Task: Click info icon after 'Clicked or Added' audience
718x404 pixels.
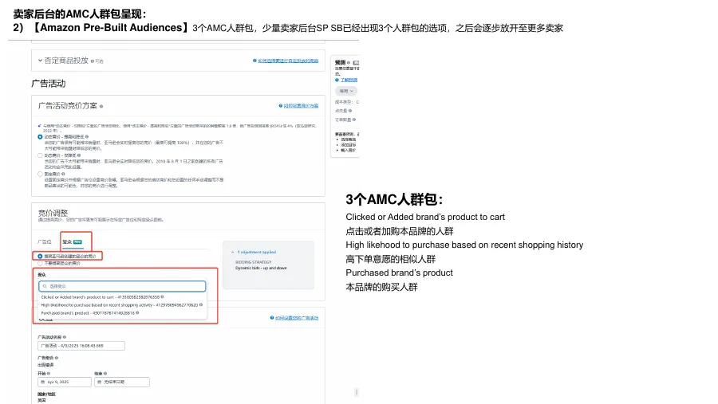Action: 163,297
